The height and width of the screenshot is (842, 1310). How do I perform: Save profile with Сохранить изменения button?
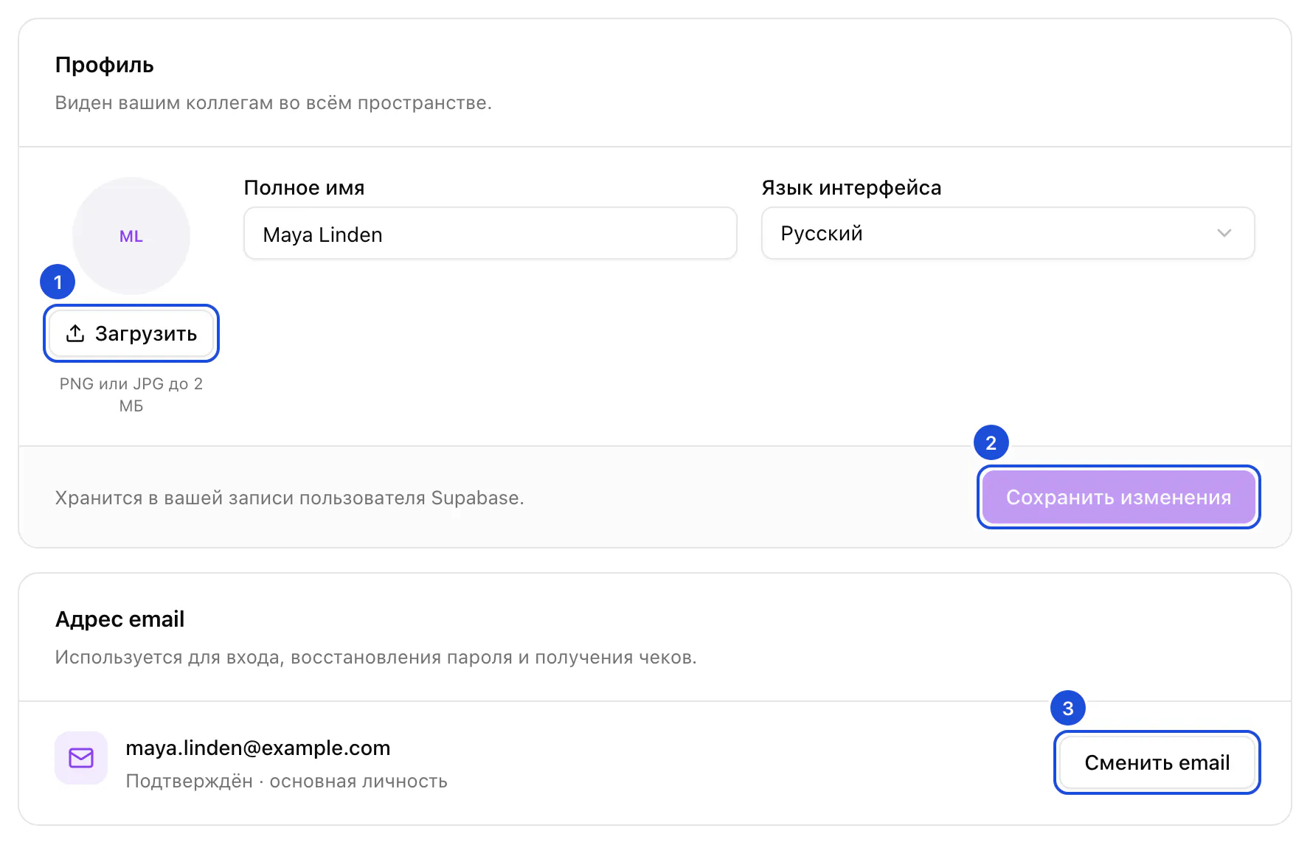point(1118,497)
